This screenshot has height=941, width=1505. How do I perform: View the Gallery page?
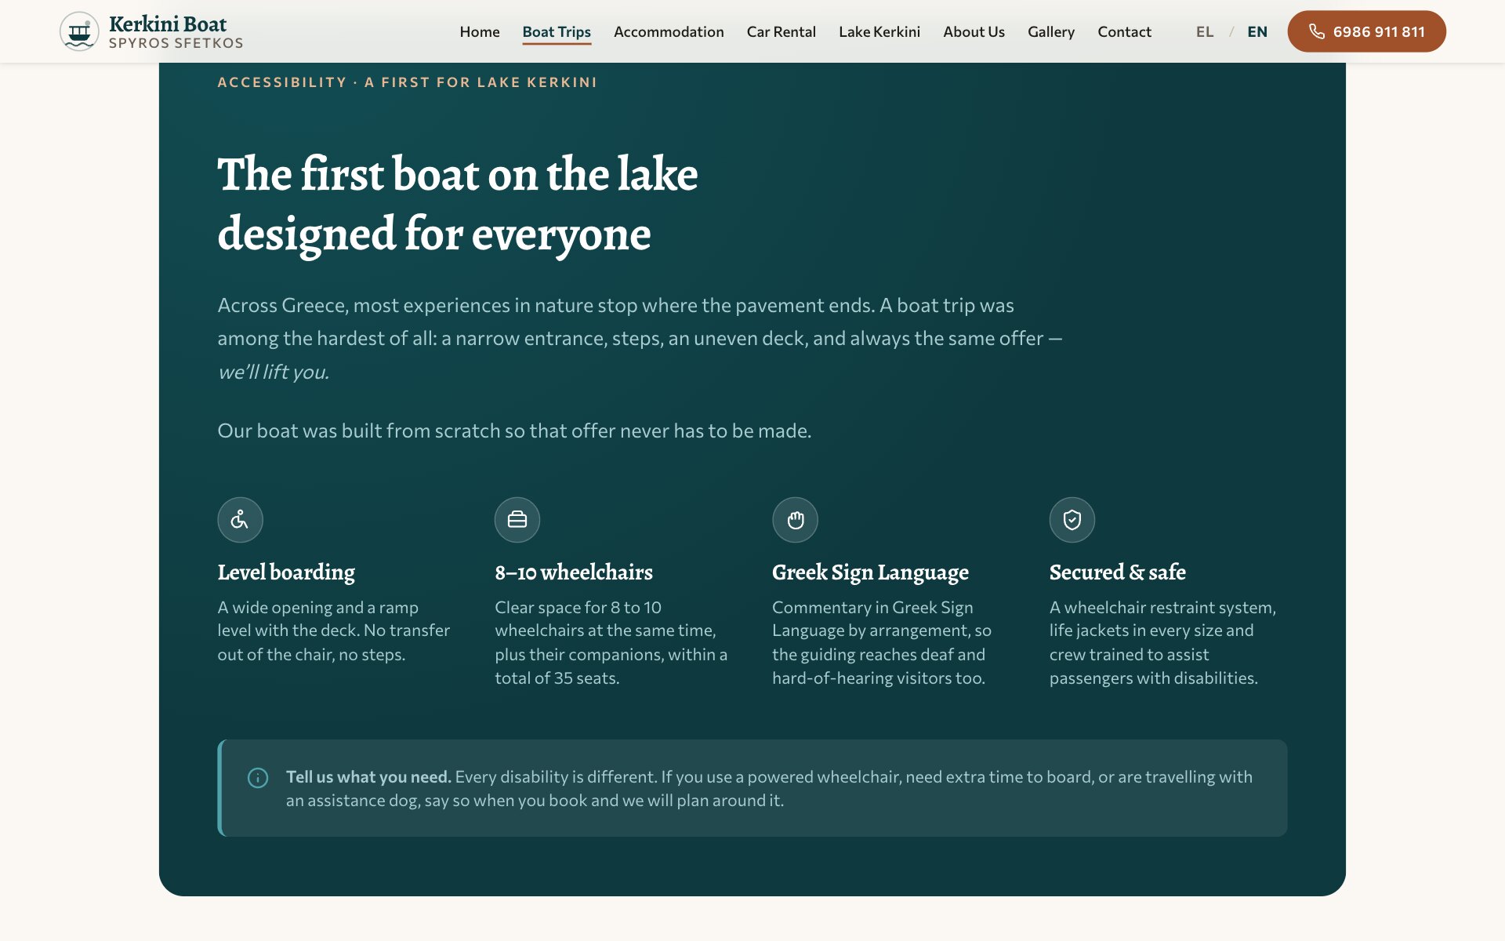click(1051, 32)
